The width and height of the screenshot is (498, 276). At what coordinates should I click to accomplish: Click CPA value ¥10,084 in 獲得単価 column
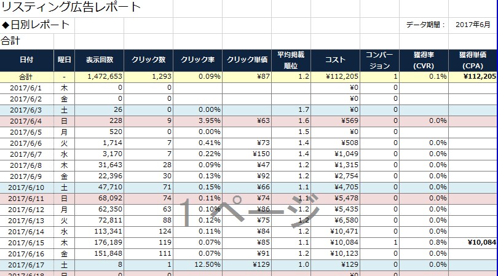473,243
